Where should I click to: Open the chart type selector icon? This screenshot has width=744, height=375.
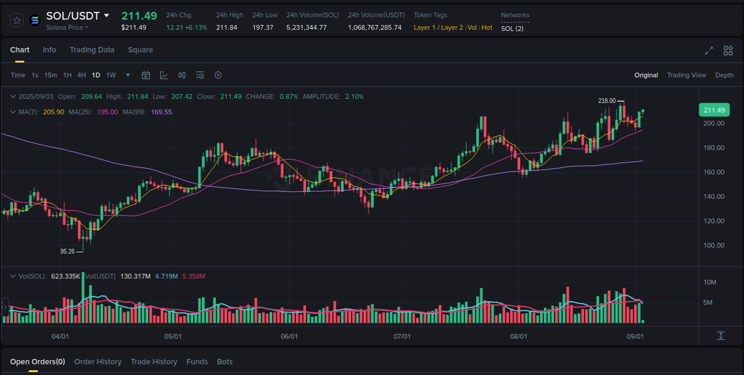[x=164, y=75]
